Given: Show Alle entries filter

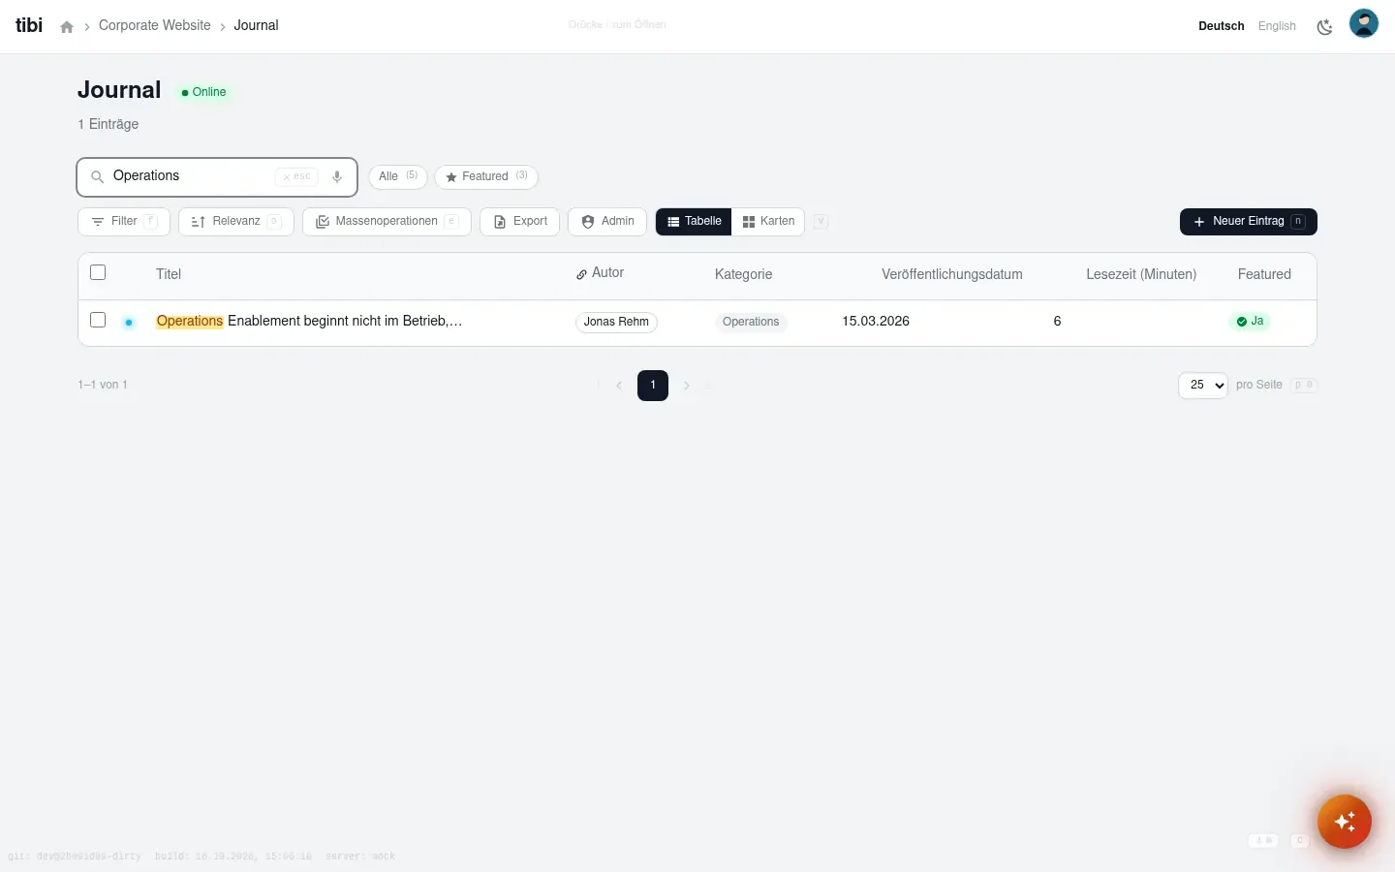Looking at the screenshot, I should [x=398, y=177].
